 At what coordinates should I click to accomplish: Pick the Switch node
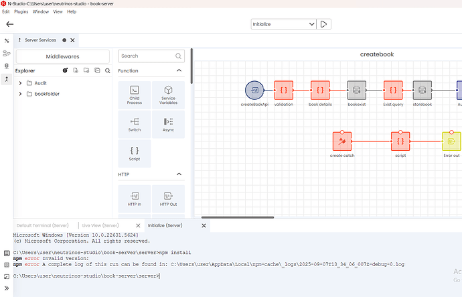(x=135, y=125)
